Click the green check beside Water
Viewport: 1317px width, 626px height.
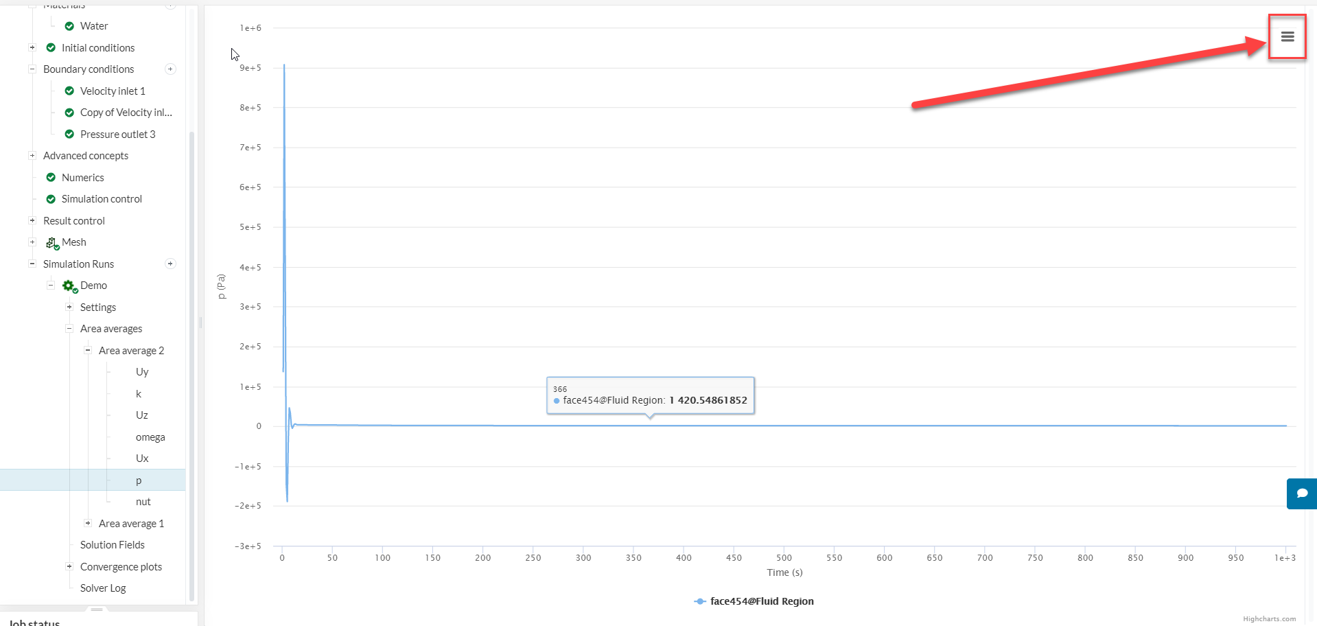click(x=69, y=26)
